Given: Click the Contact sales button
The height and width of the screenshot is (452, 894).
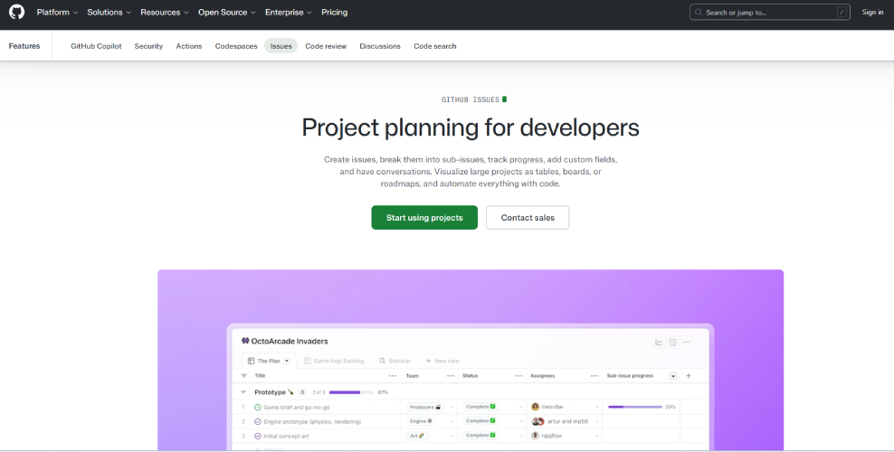Looking at the screenshot, I should click(528, 218).
